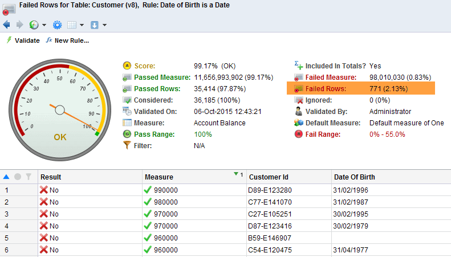
Task: Click the Validate button
Action: click(23, 40)
